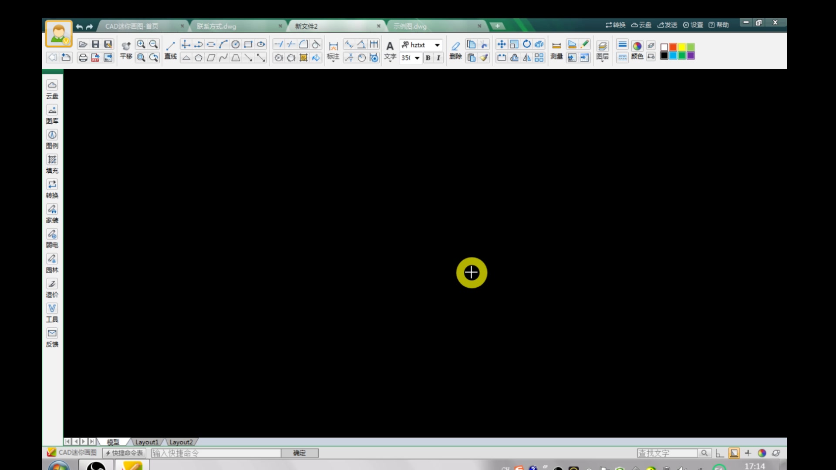The image size is (836, 470).
Task: Open the Library (图库) sidebar panel
Action: pyautogui.click(x=52, y=114)
